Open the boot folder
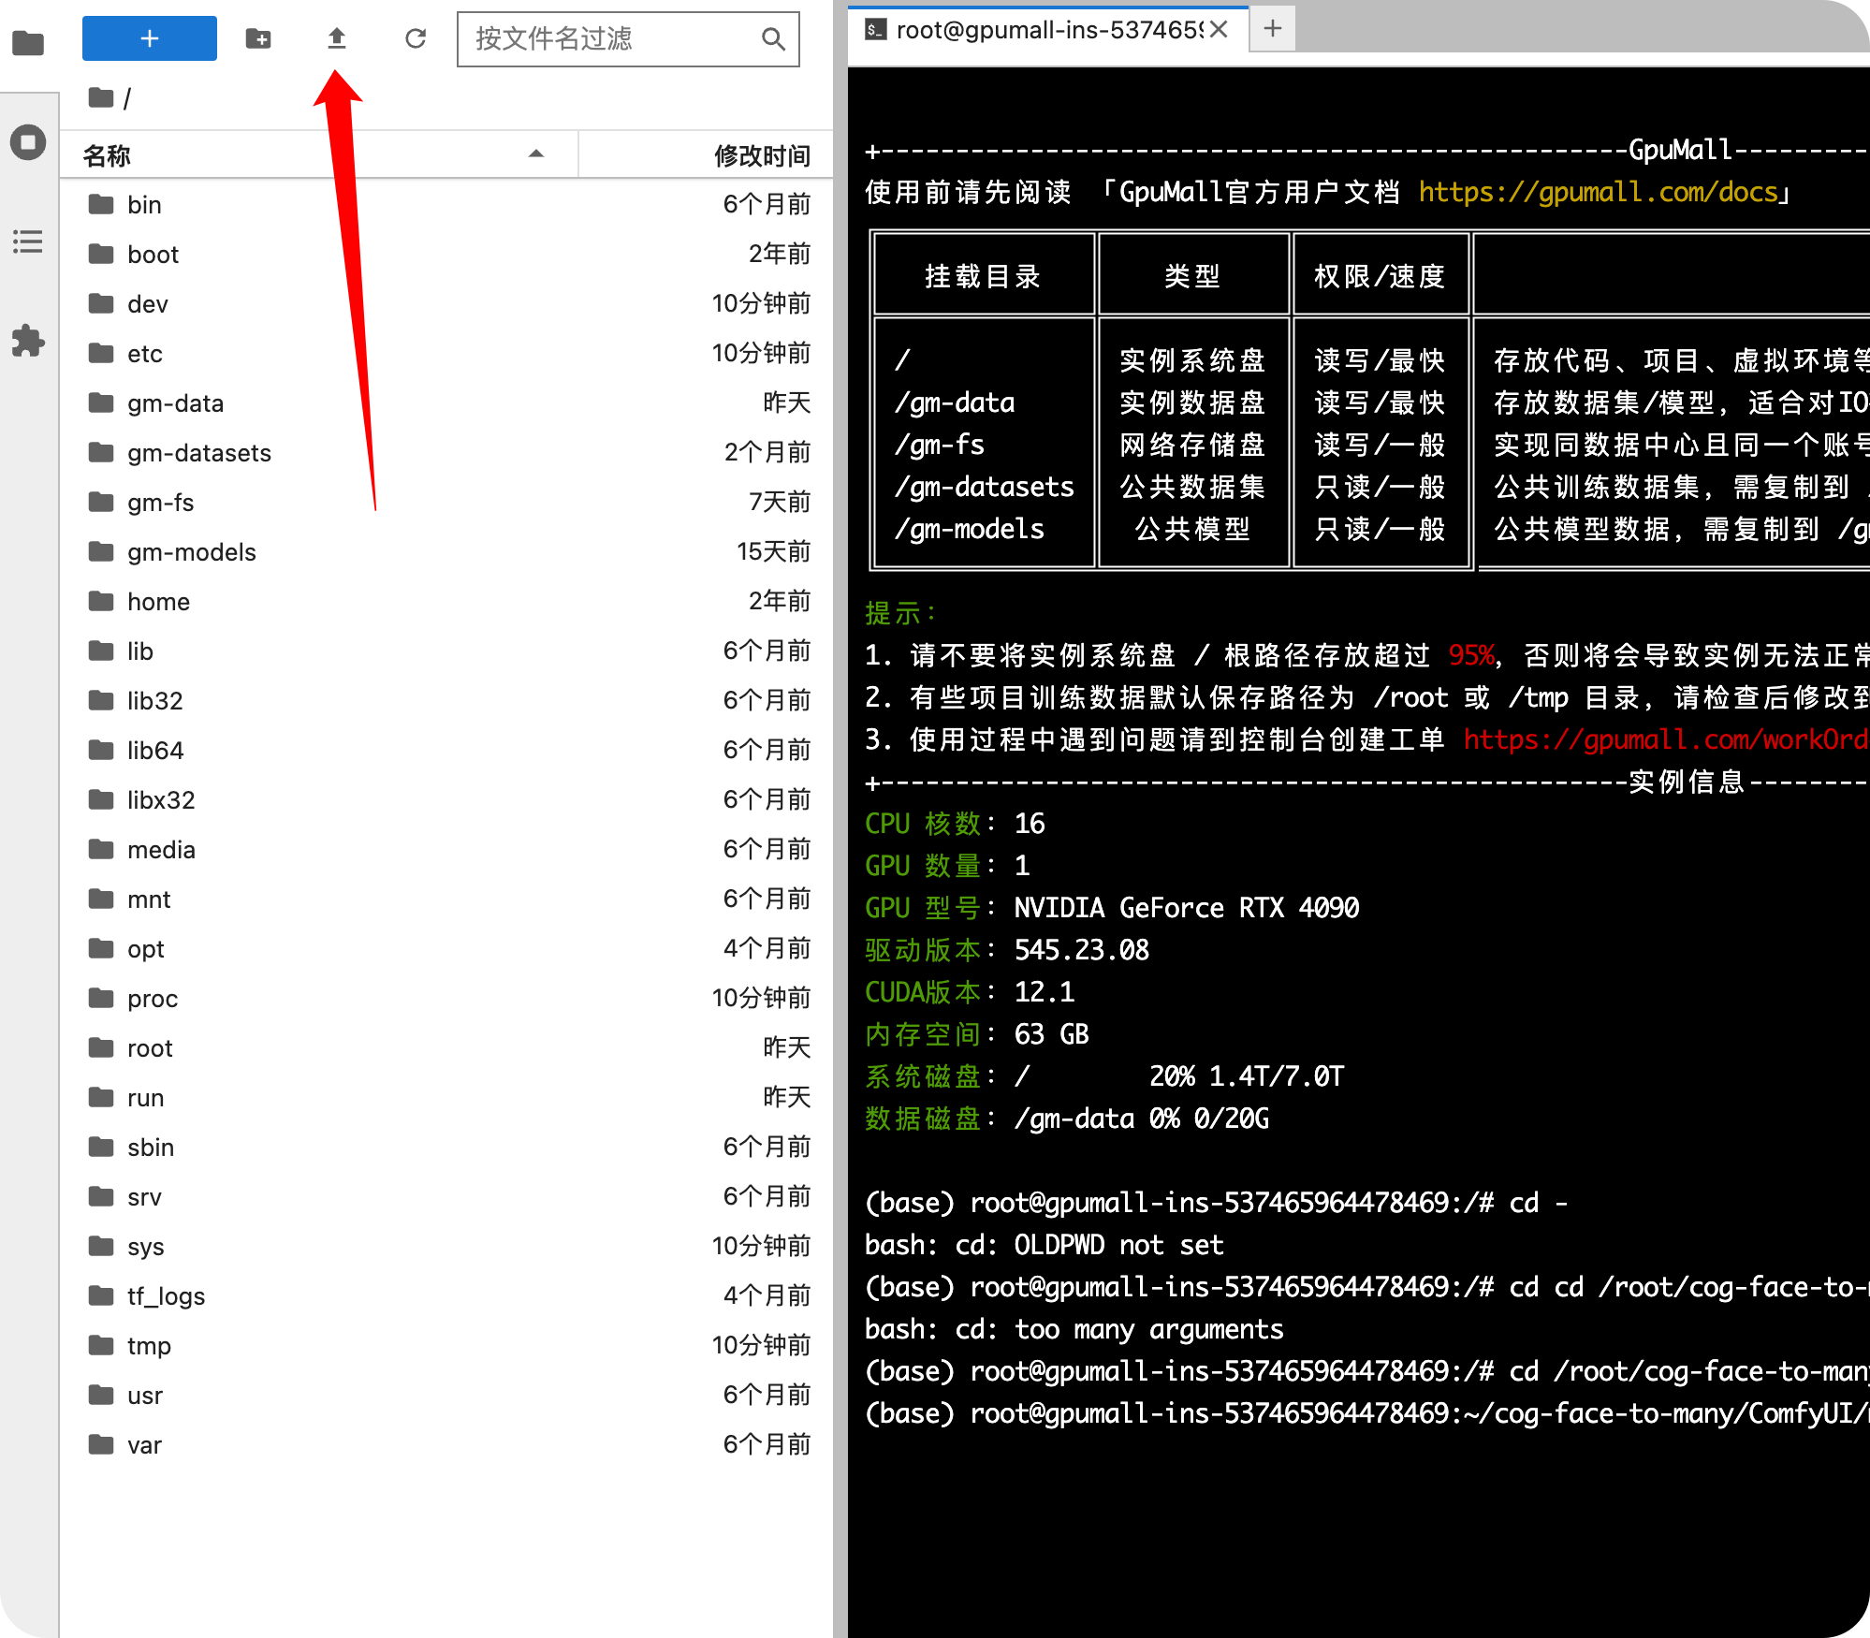The width and height of the screenshot is (1870, 1638). (446, 254)
